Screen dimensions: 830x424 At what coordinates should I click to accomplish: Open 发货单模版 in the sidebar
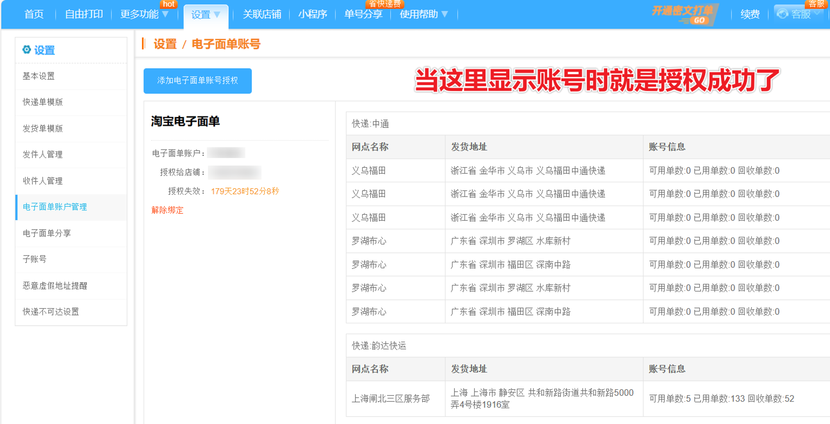point(71,128)
